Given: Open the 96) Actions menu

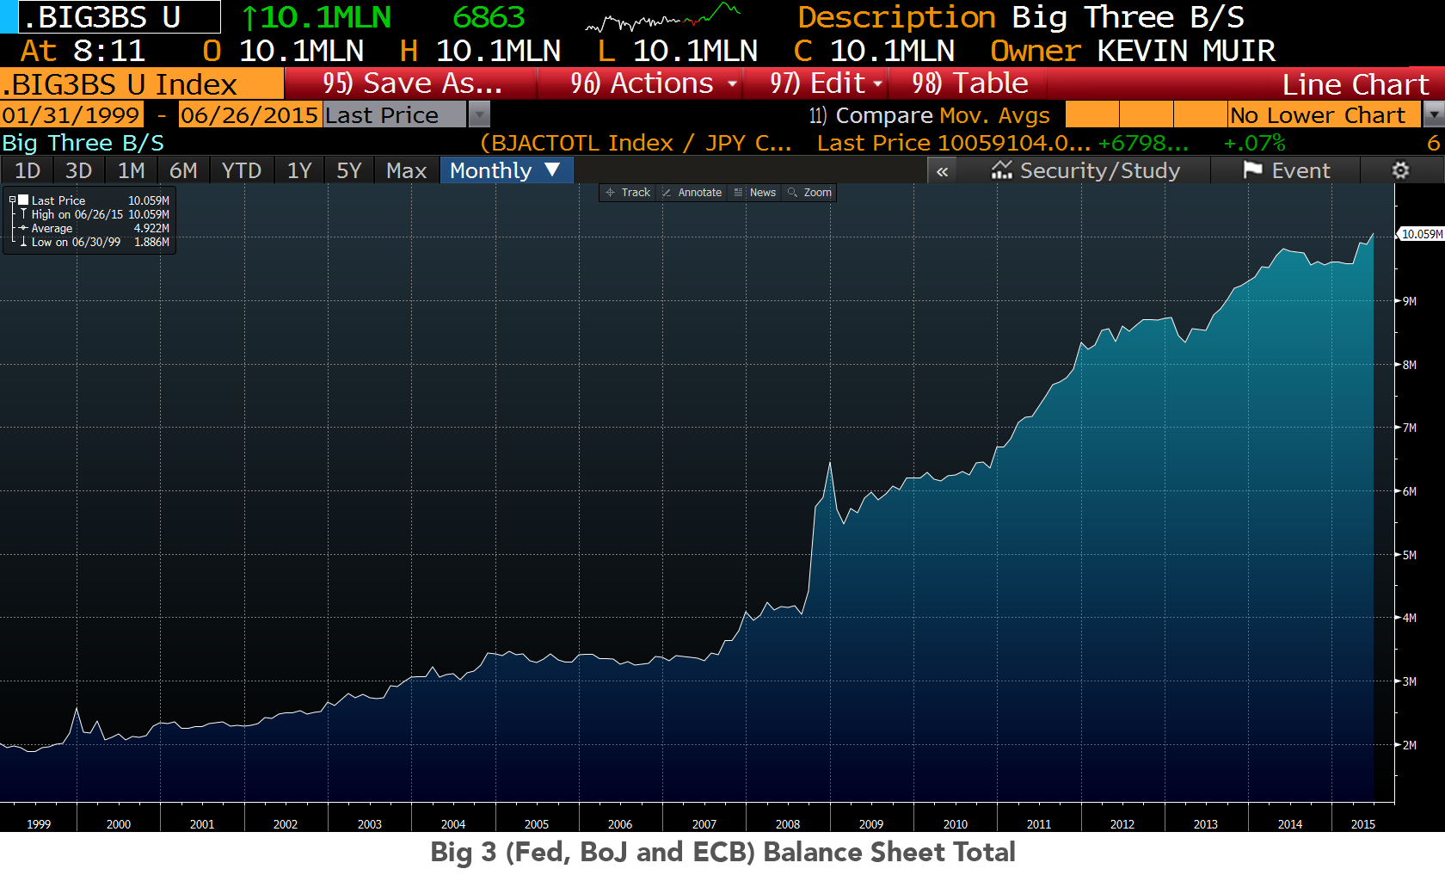Looking at the screenshot, I should pyautogui.click(x=654, y=83).
